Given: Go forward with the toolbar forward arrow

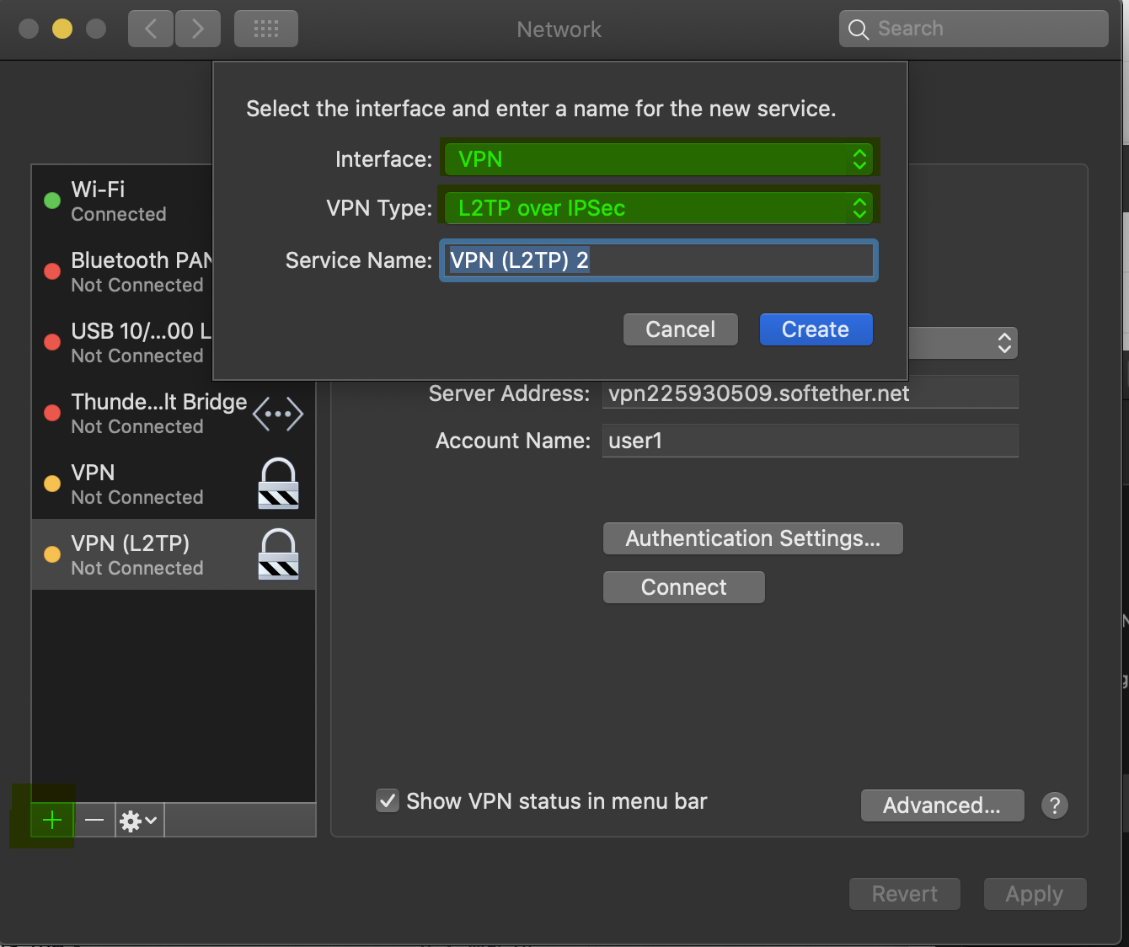Looking at the screenshot, I should [198, 29].
